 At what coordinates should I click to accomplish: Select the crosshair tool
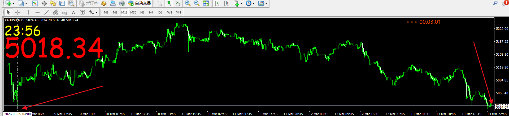(18, 12)
